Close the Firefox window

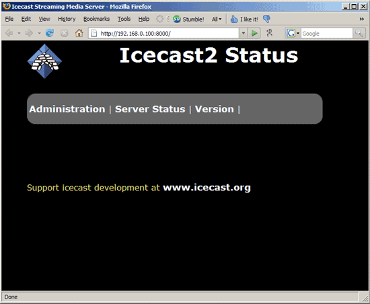[x=363, y=6]
